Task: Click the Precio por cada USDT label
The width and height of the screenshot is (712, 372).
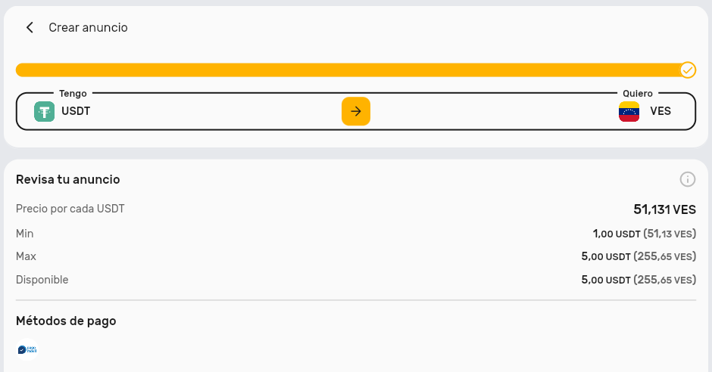Action: pos(70,209)
